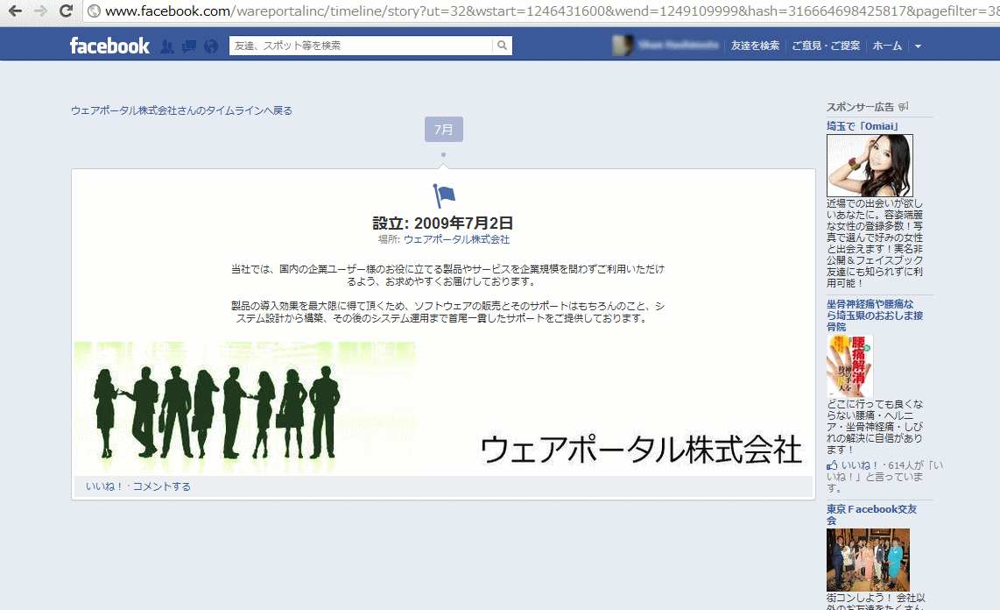Click スポンサー広告 heading

tap(860, 107)
